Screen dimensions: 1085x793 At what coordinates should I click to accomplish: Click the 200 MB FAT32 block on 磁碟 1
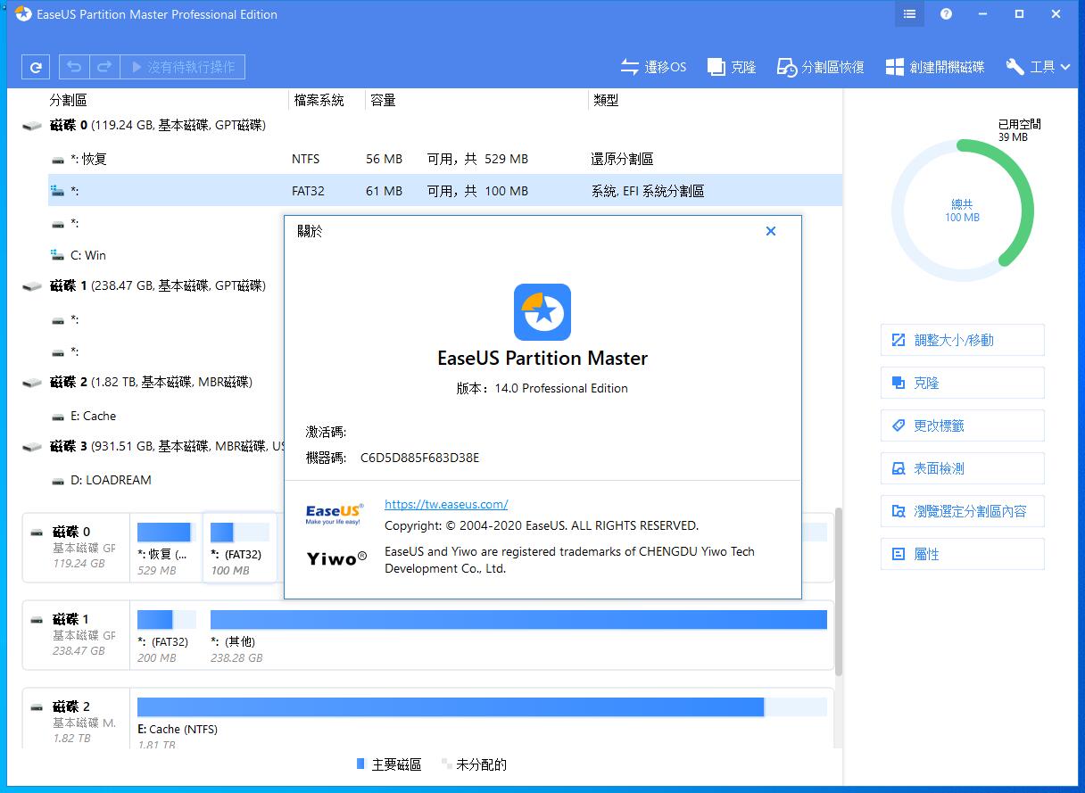tap(167, 636)
